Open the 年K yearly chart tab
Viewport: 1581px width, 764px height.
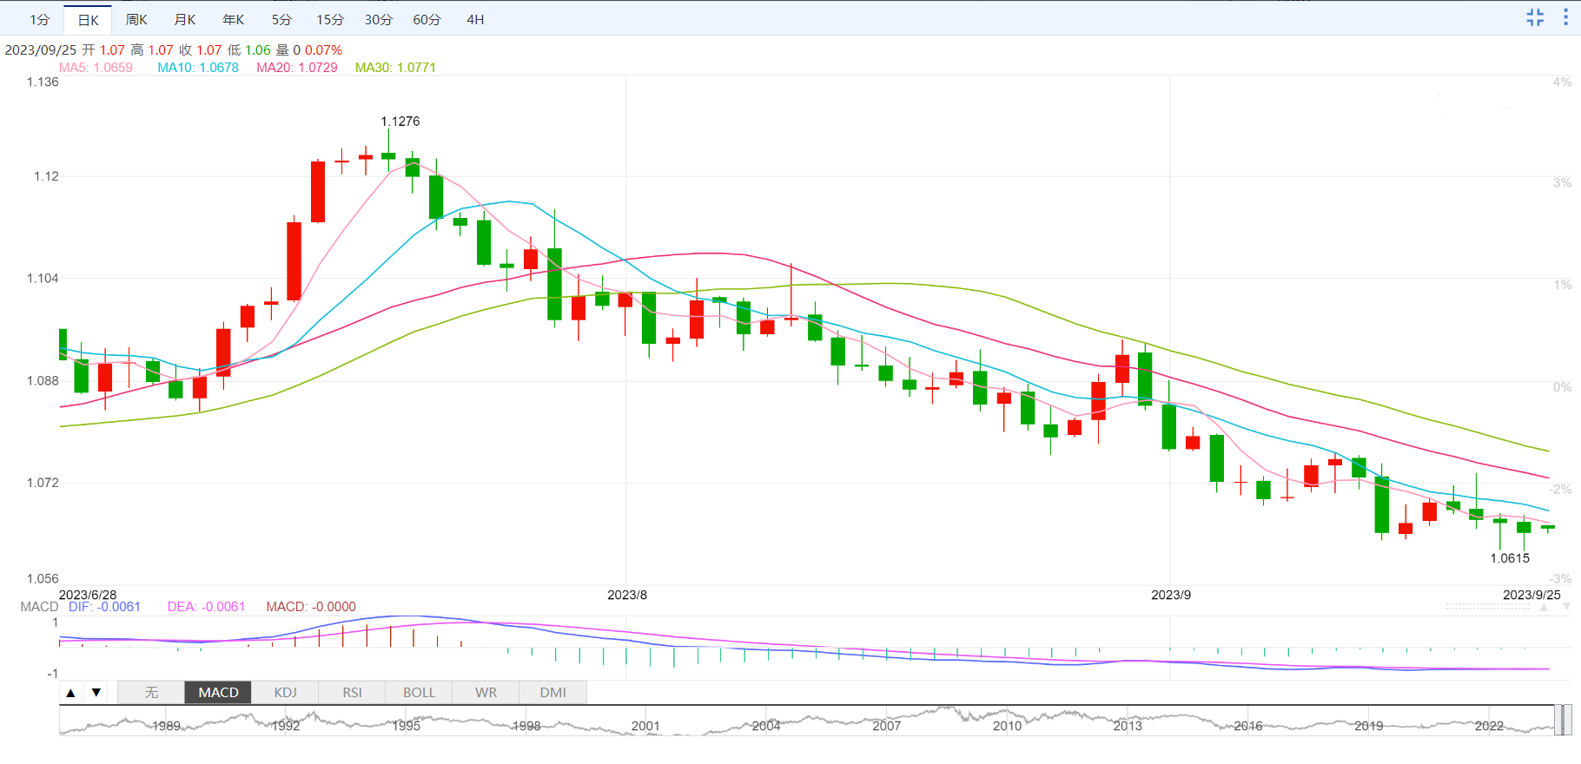pyautogui.click(x=234, y=19)
